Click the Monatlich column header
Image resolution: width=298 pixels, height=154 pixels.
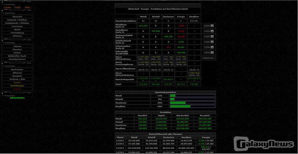pyautogui.click(x=205, y=116)
